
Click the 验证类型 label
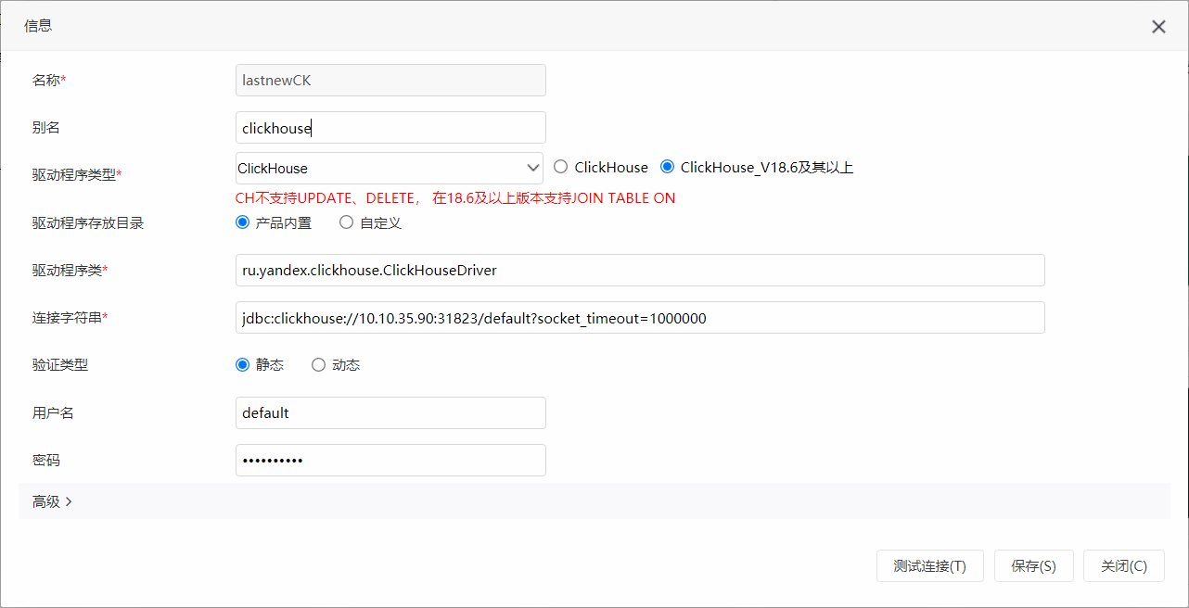point(60,365)
